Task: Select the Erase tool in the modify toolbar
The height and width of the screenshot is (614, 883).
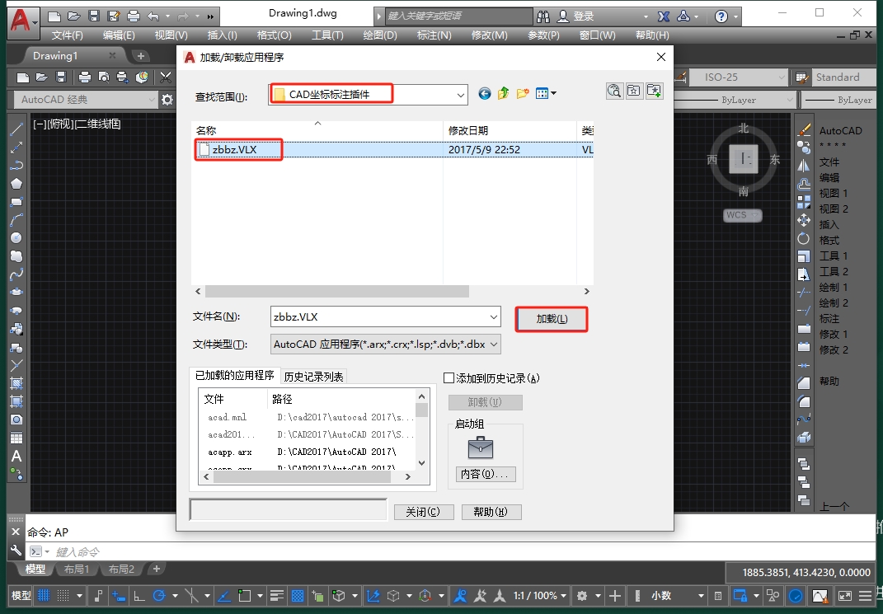Action: tap(804, 130)
